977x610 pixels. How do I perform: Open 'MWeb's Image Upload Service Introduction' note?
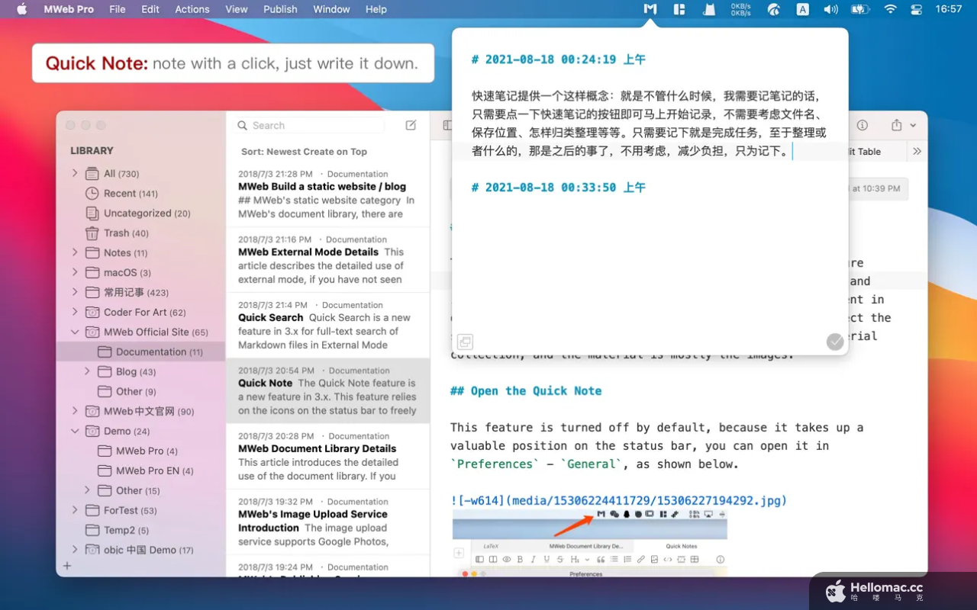coord(328,522)
